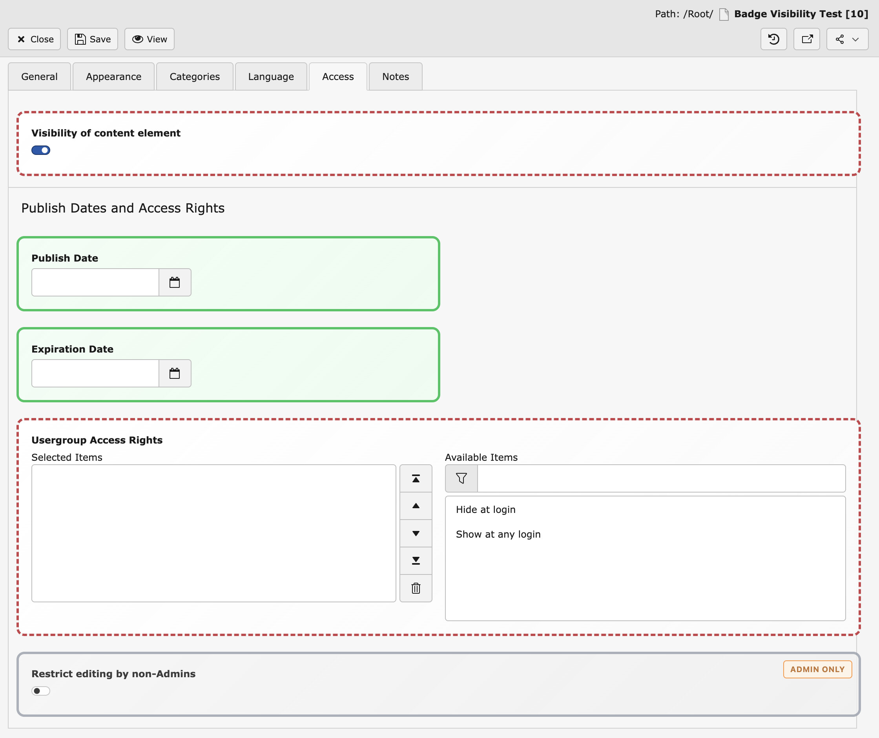The image size is (879, 738).
Task: Remove selected item with trash icon
Action: click(x=416, y=588)
